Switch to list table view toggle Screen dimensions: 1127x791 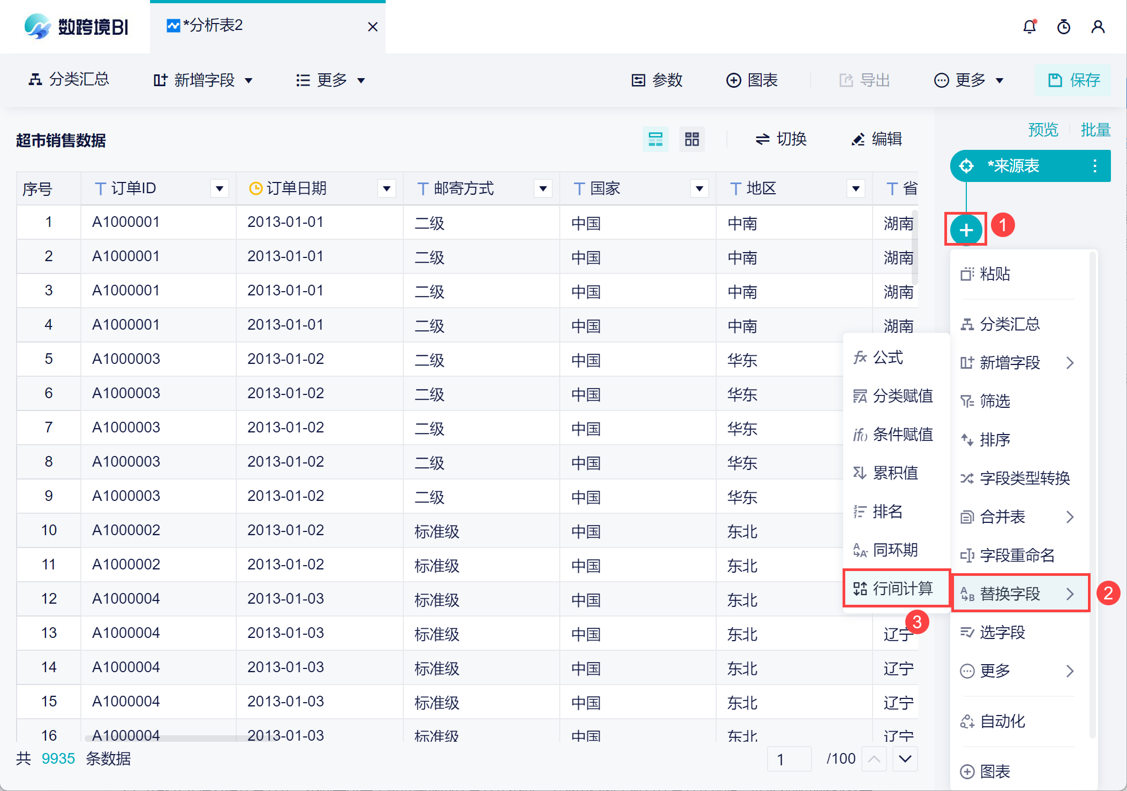(x=655, y=139)
